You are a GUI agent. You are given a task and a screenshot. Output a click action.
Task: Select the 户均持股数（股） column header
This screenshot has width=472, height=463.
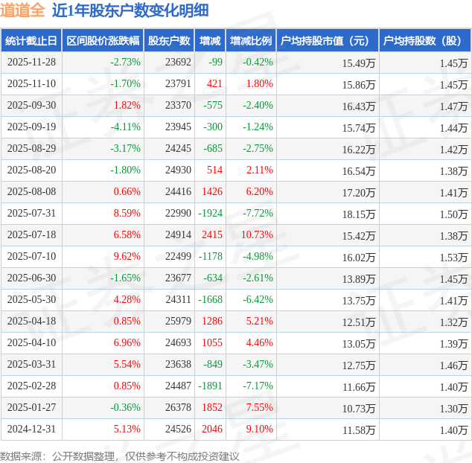(425, 41)
